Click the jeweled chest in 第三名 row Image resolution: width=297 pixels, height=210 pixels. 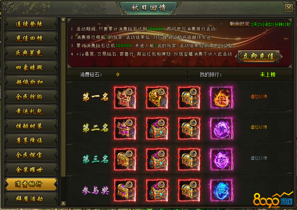pyautogui.click(x=157, y=160)
